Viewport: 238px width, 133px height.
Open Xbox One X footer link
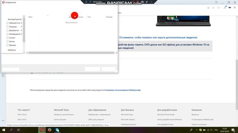[22, 115]
